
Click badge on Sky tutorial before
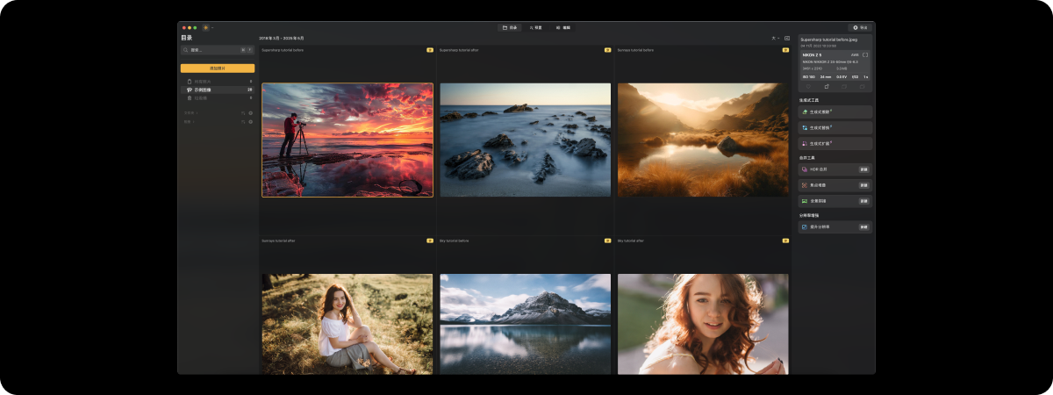coord(607,240)
